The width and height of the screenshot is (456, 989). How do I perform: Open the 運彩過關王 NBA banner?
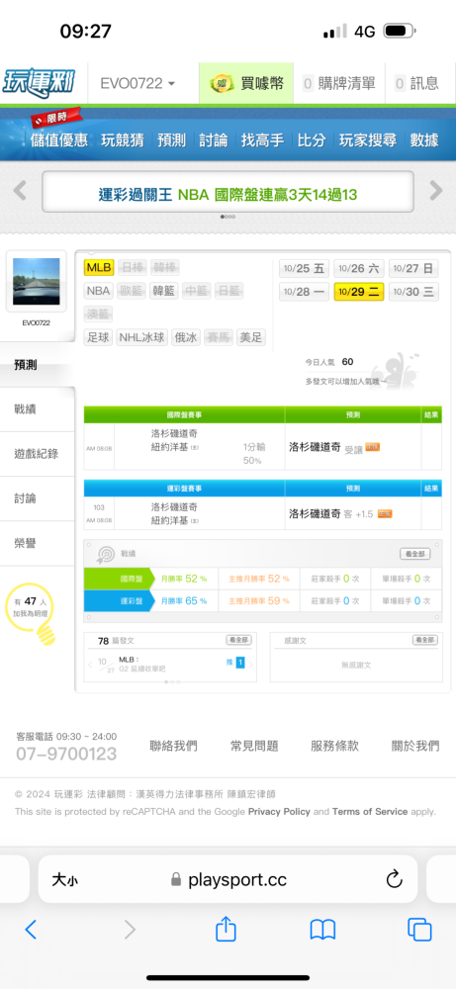click(x=228, y=192)
